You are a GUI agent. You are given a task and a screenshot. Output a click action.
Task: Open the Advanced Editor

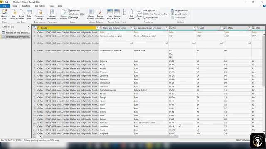76,14
